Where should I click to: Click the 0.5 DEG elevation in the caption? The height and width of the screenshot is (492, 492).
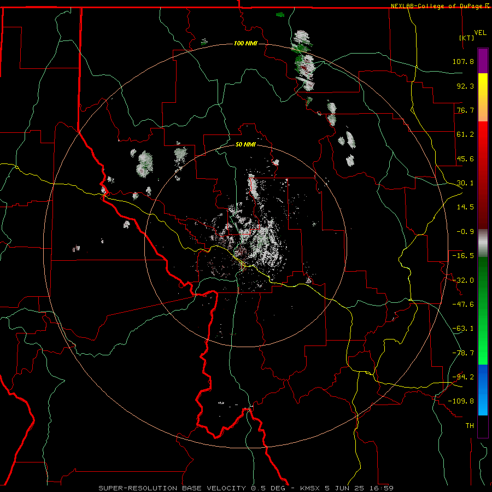pos(268,488)
